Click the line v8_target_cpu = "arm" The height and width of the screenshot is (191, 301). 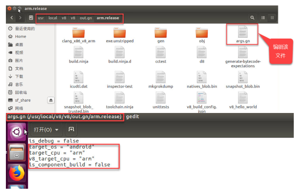pyautogui.click(x=62, y=159)
